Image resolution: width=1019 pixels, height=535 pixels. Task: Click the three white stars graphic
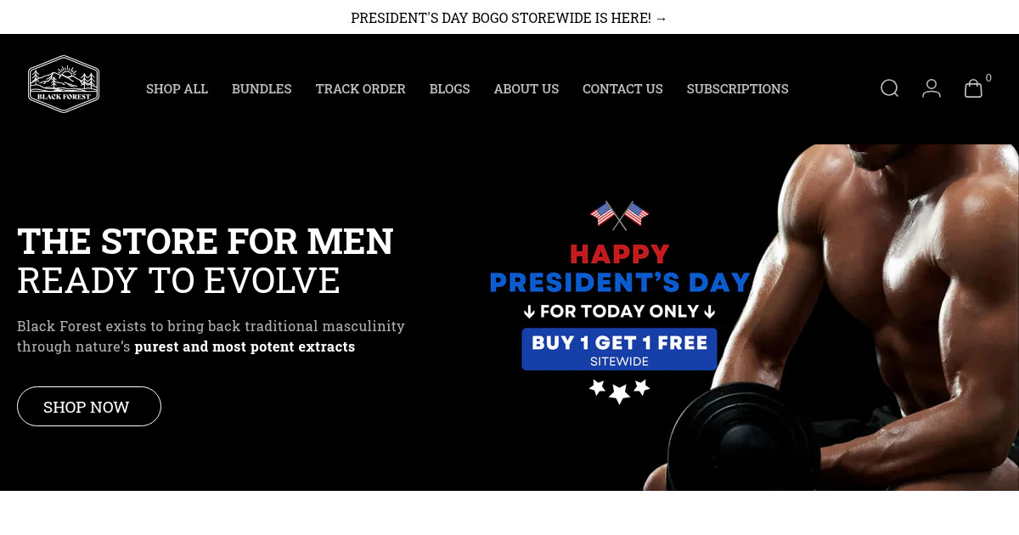pyautogui.click(x=619, y=391)
